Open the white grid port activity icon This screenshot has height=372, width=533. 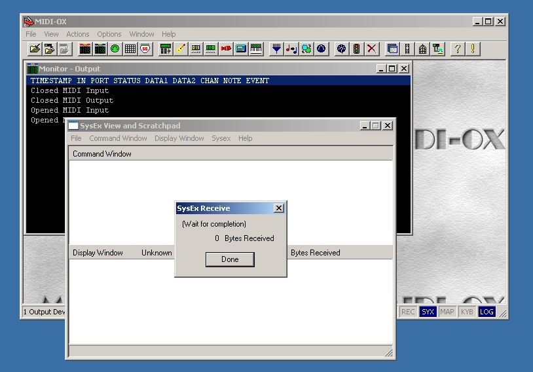[x=130, y=49]
